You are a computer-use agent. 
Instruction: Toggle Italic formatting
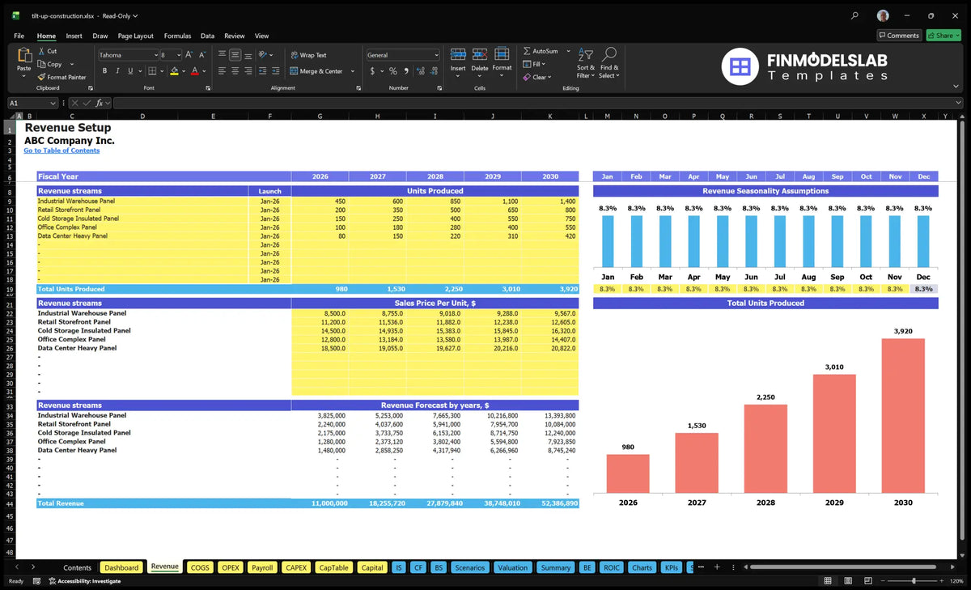[x=118, y=71]
